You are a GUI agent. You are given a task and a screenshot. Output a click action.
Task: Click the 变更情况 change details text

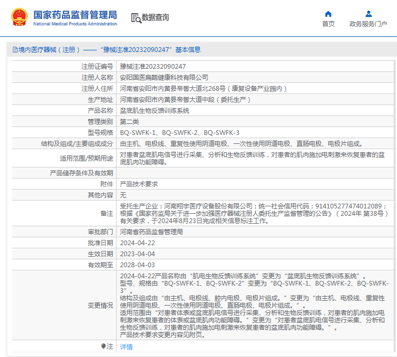pyautogui.click(x=254, y=306)
